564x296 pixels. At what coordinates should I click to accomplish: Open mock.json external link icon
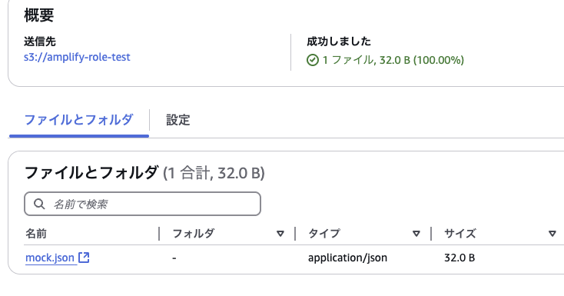click(x=84, y=258)
